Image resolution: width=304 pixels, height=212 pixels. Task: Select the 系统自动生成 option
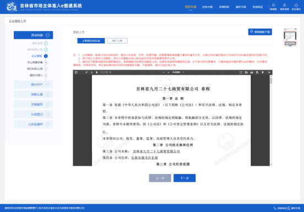[x=91, y=41]
